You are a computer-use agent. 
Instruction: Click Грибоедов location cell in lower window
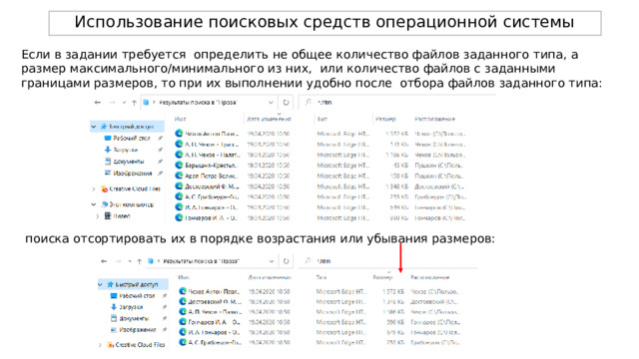point(435,343)
